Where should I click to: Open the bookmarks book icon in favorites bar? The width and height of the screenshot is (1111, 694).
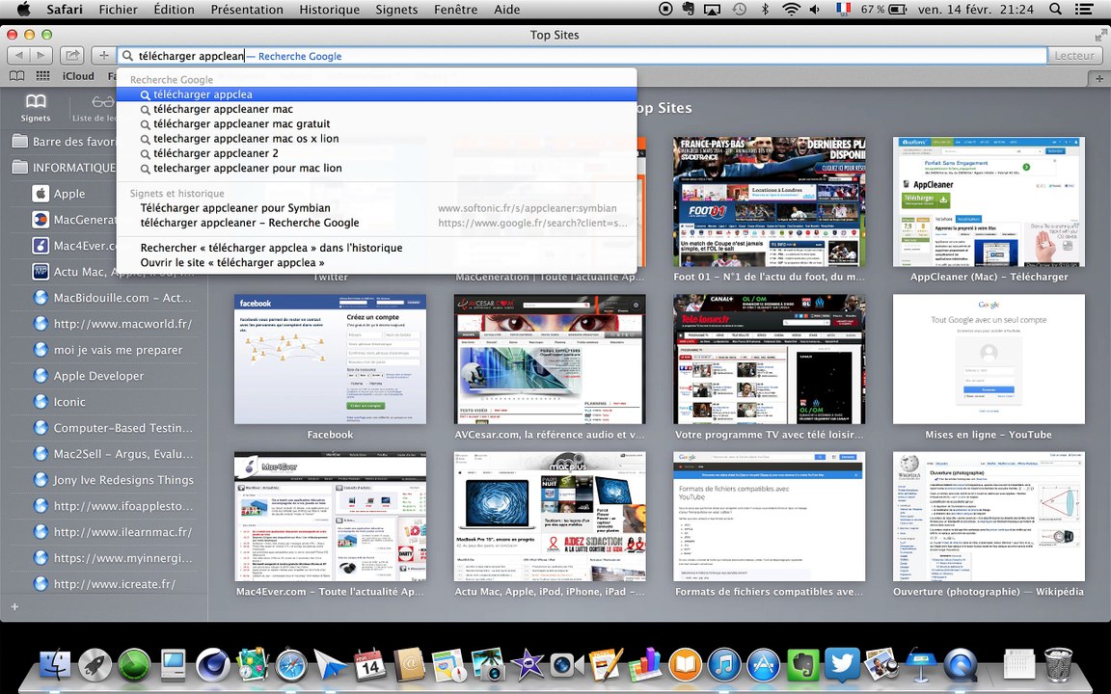16,76
